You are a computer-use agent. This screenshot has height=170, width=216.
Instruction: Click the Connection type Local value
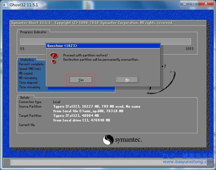(57, 102)
